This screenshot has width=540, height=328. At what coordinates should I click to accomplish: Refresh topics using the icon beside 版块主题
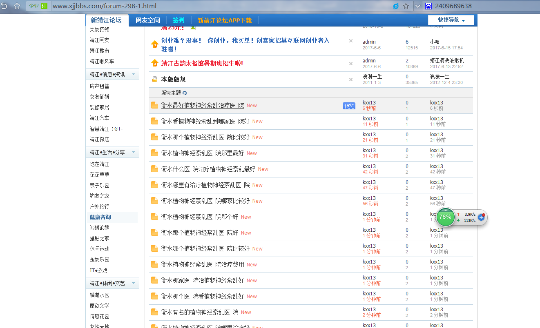(185, 93)
